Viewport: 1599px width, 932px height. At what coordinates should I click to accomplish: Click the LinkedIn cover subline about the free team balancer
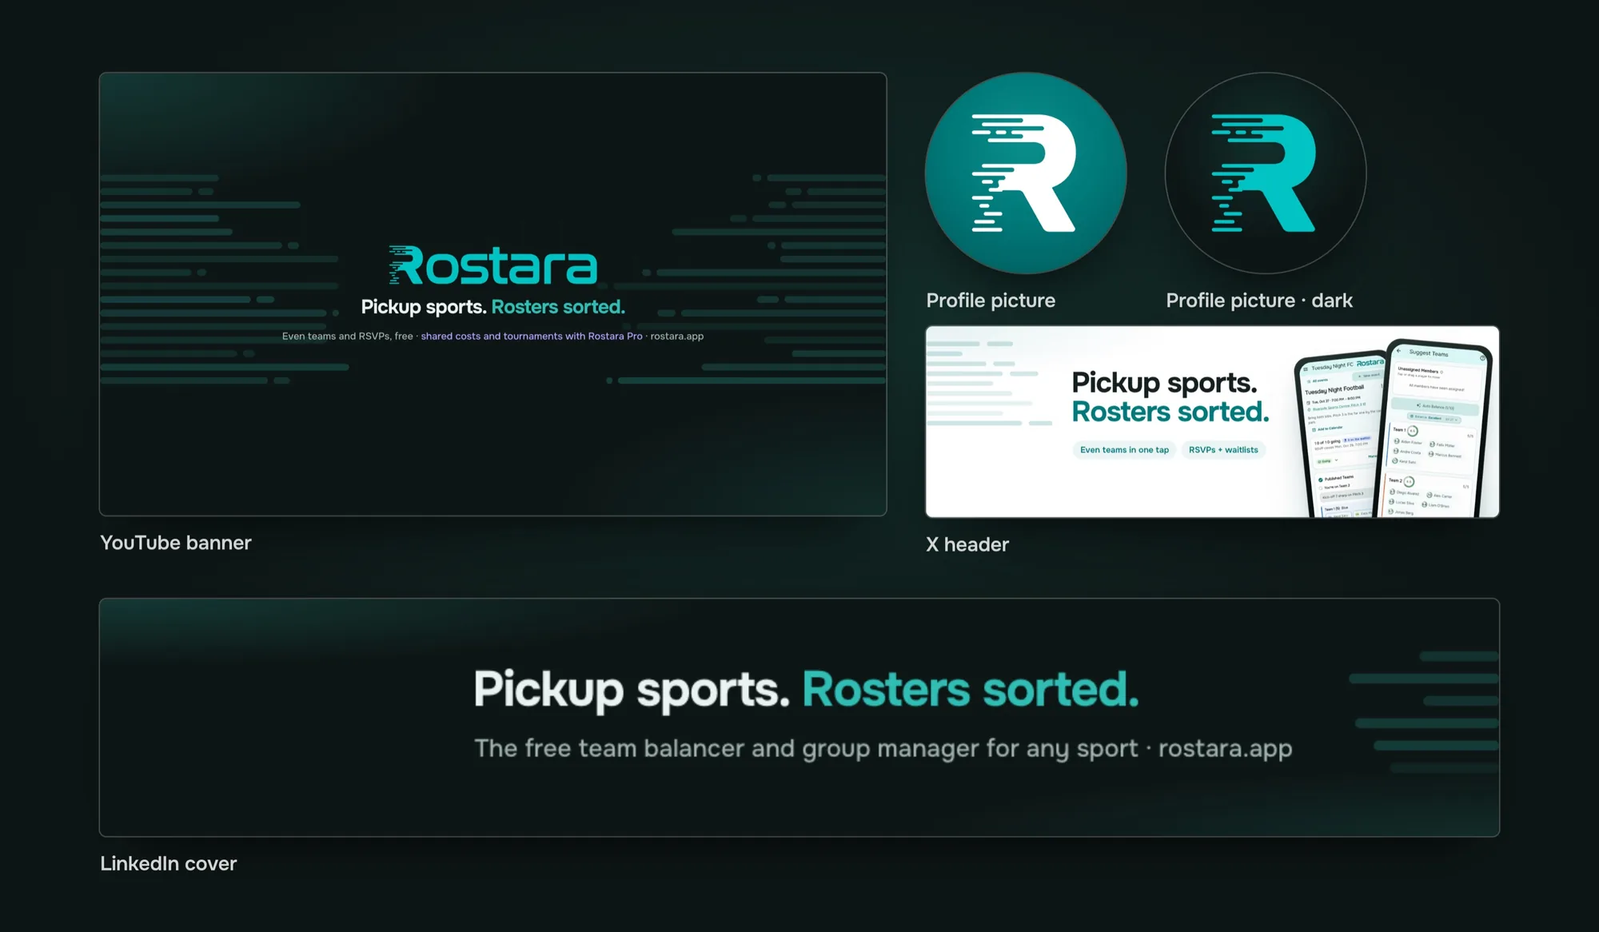pos(883,749)
